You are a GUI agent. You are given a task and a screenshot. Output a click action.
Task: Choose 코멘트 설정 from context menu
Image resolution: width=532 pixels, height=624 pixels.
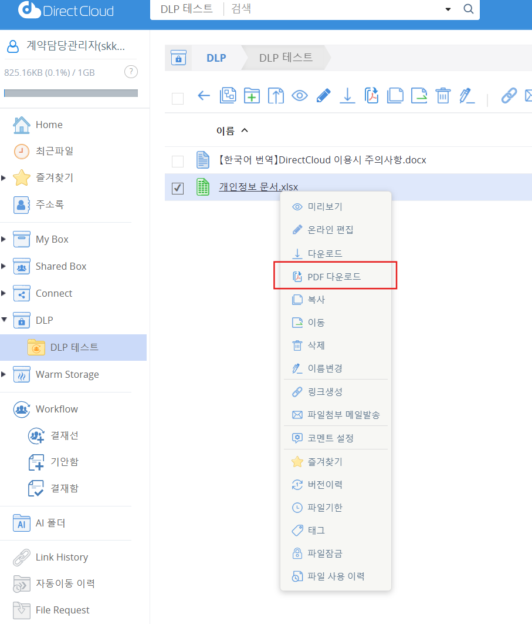pos(336,438)
